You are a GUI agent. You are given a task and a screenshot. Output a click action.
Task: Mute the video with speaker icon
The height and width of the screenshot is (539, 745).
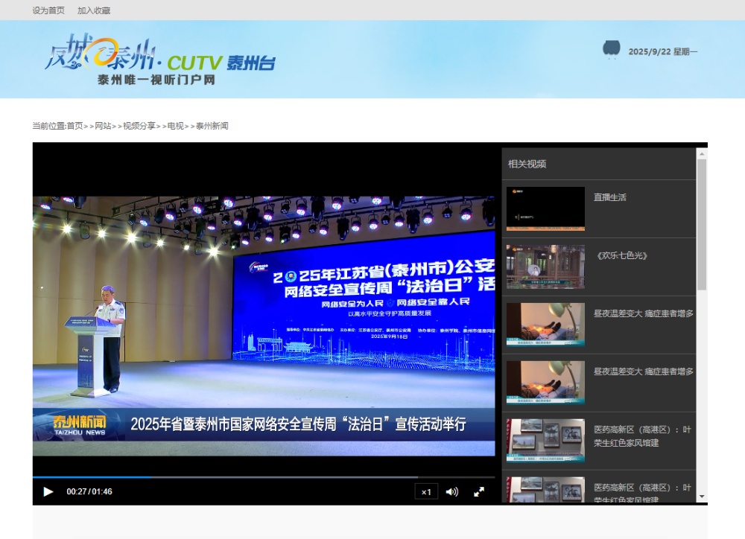(451, 491)
